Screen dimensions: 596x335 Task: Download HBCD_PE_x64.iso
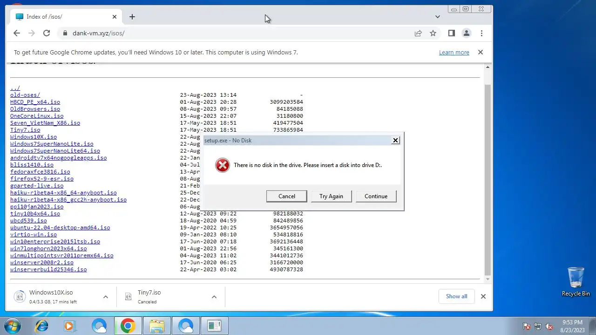coord(35,102)
